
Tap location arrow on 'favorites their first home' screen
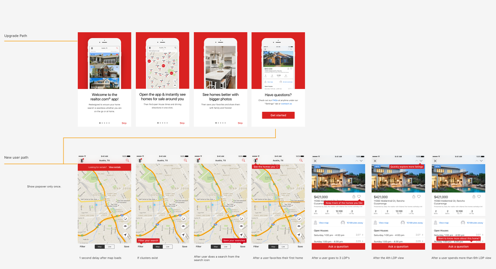(299, 235)
